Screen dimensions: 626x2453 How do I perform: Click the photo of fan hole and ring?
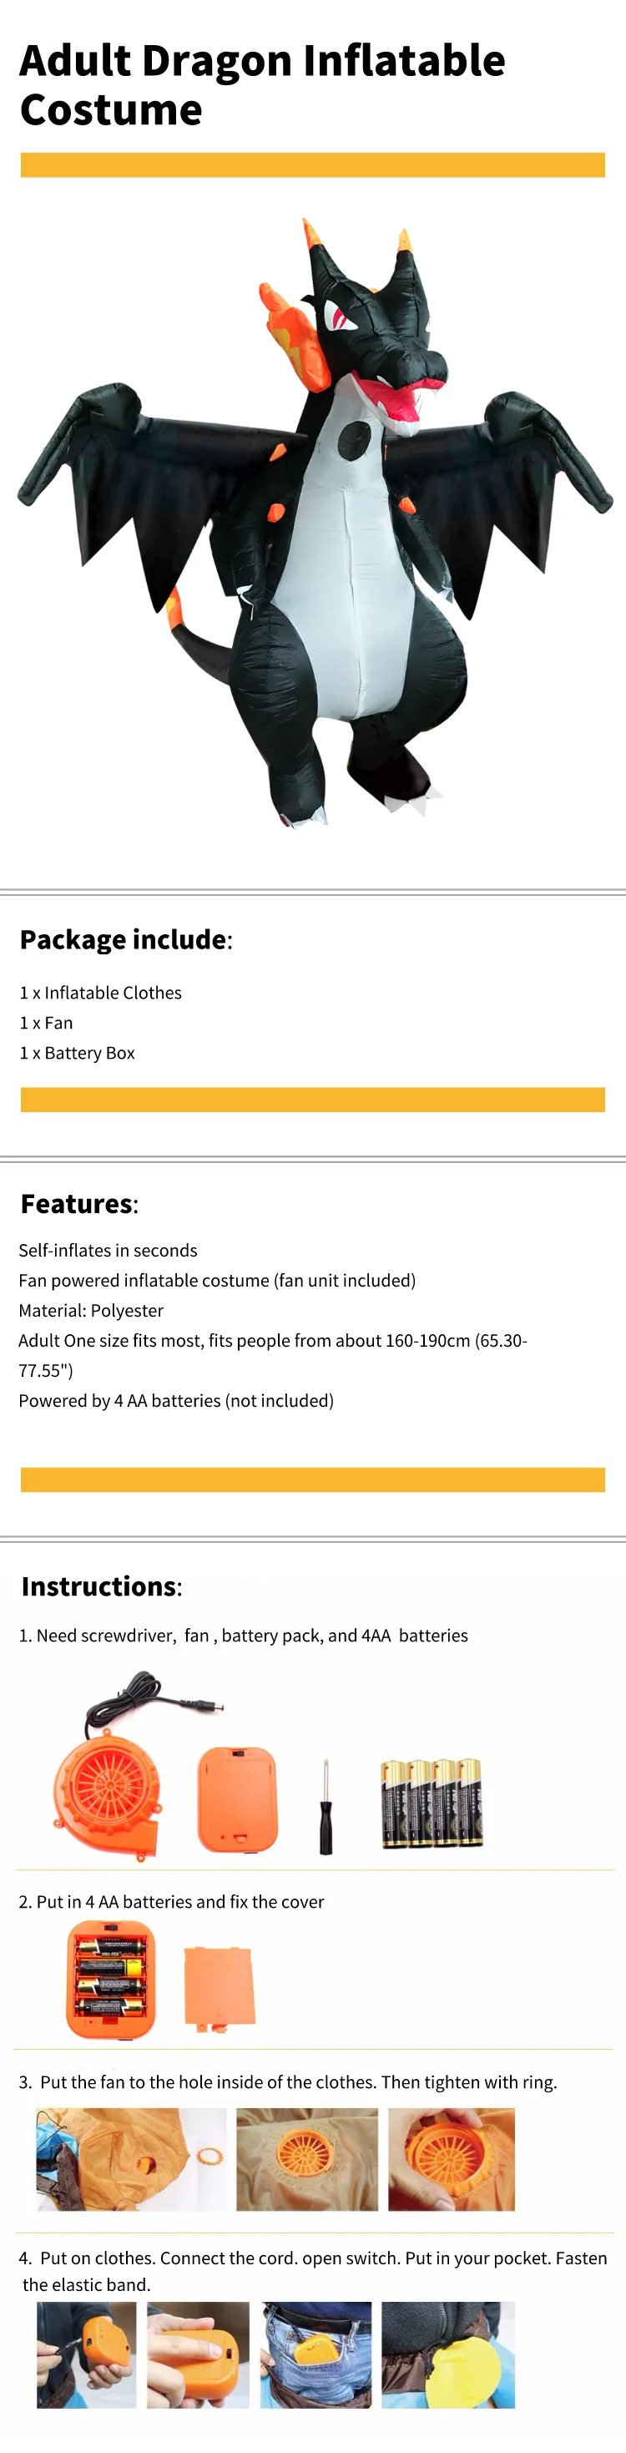point(131,2159)
